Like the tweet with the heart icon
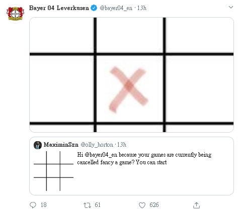This screenshot has height=212, width=238. point(142,205)
